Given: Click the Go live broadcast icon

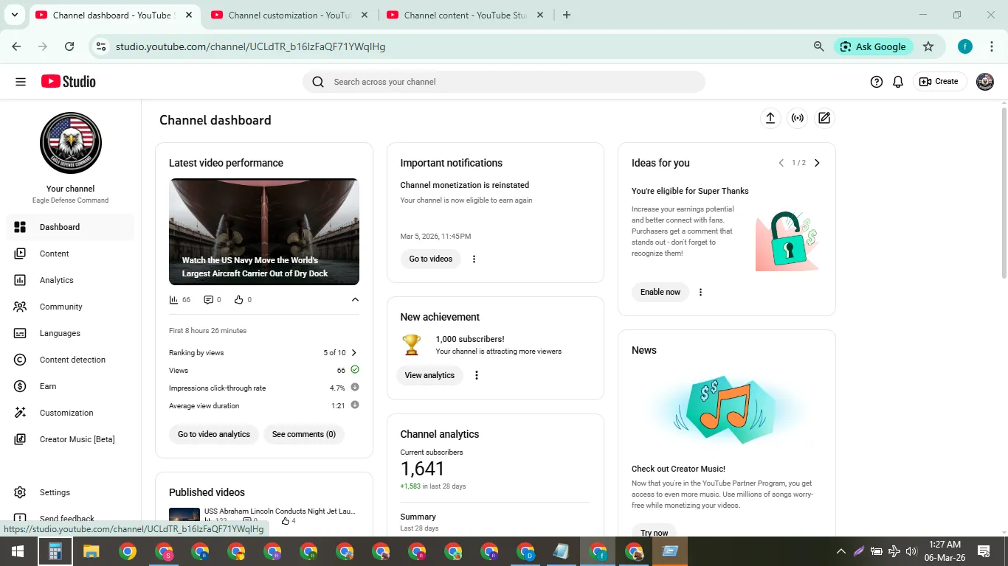Looking at the screenshot, I should [x=798, y=118].
